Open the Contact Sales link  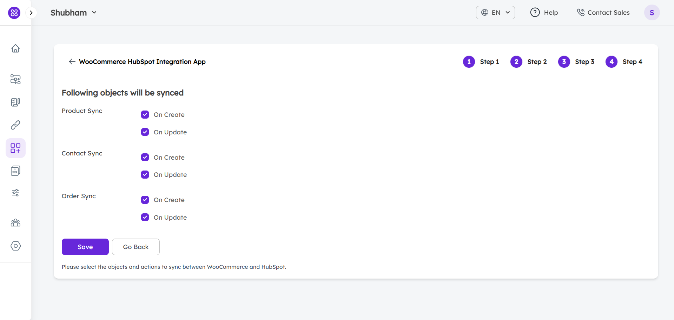click(x=608, y=13)
